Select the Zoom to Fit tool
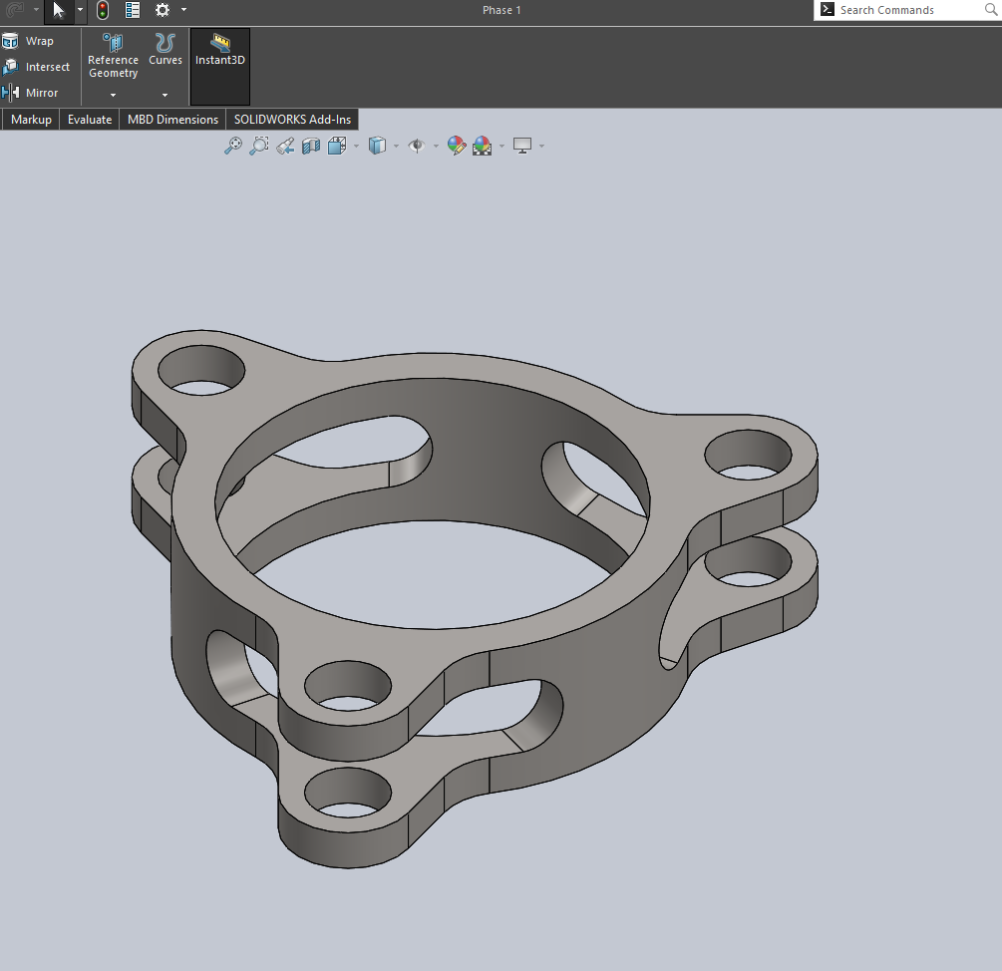The height and width of the screenshot is (971, 1002). 233,146
